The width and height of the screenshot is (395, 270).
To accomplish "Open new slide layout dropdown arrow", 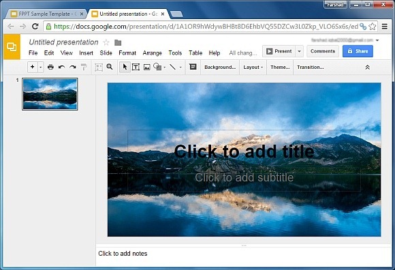I will 41,67.
